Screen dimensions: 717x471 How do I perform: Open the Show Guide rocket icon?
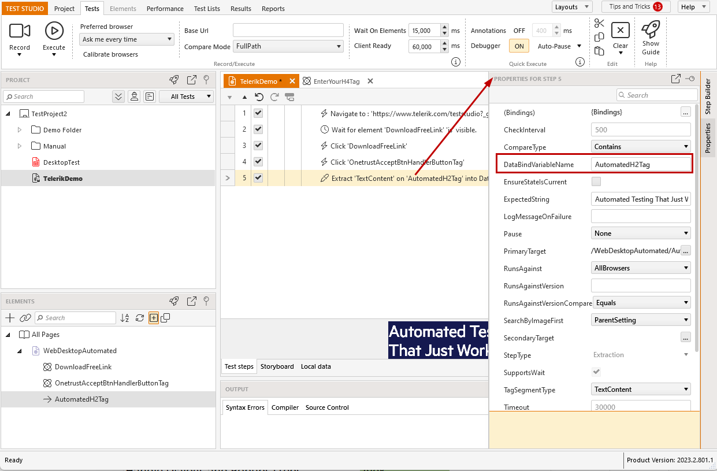(x=651, y=29)
